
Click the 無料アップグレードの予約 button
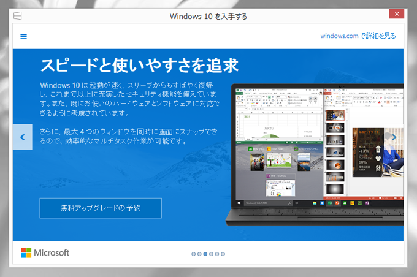(101, 208)
